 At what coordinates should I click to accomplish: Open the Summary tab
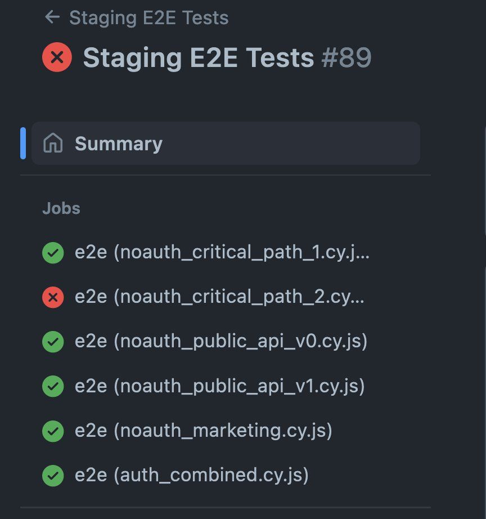(x=226, y=144)
